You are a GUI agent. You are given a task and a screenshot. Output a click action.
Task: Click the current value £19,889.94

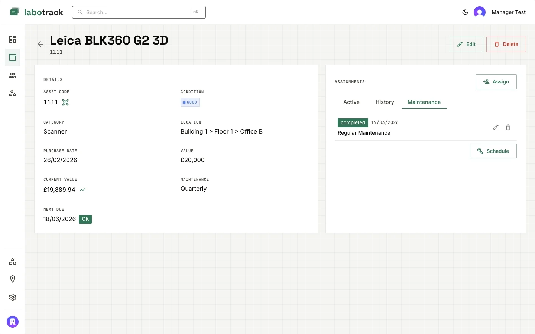tap(59, 190)
